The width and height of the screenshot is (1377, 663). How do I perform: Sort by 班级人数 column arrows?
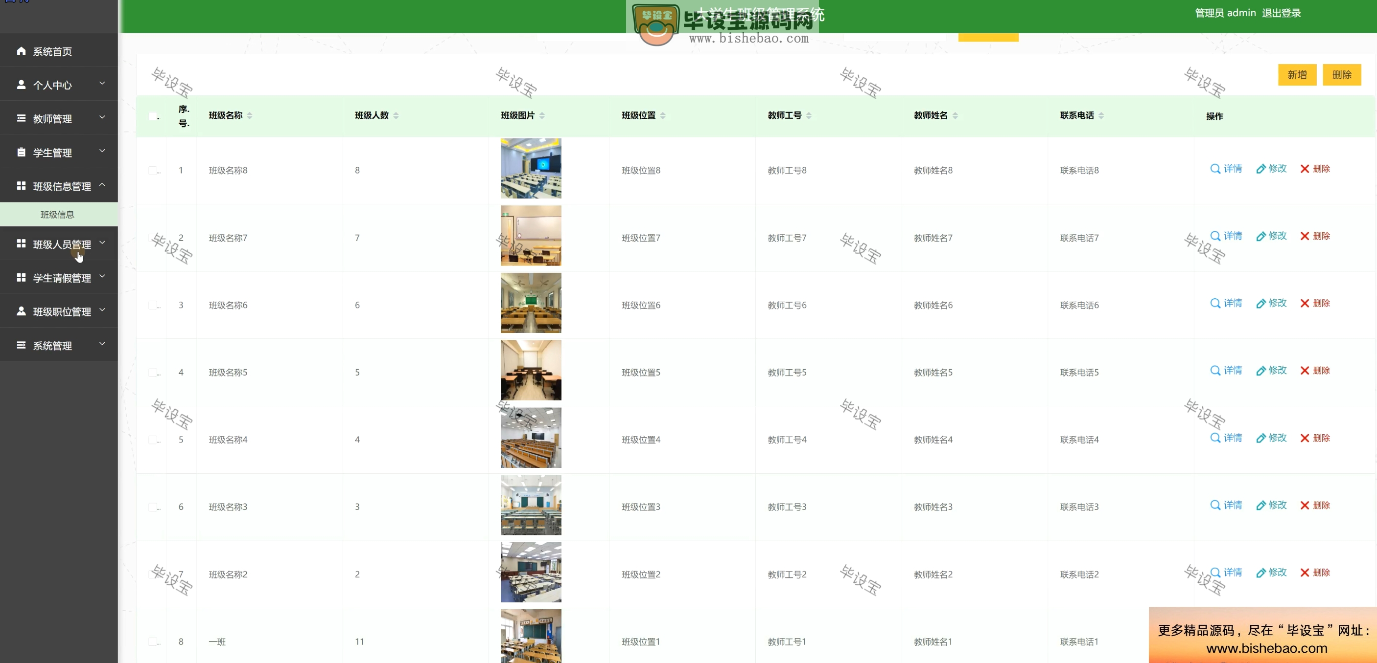(396, 115)
